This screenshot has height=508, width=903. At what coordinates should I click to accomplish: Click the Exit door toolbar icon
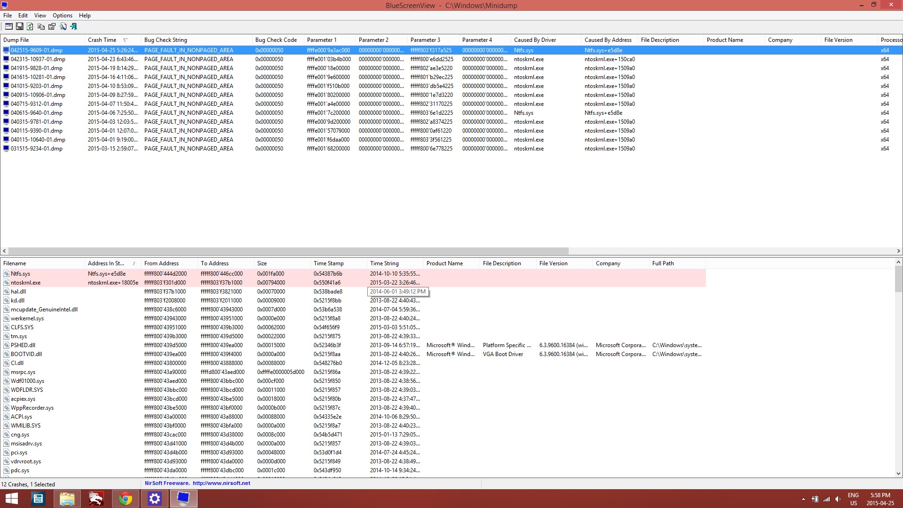coord(74,27)
